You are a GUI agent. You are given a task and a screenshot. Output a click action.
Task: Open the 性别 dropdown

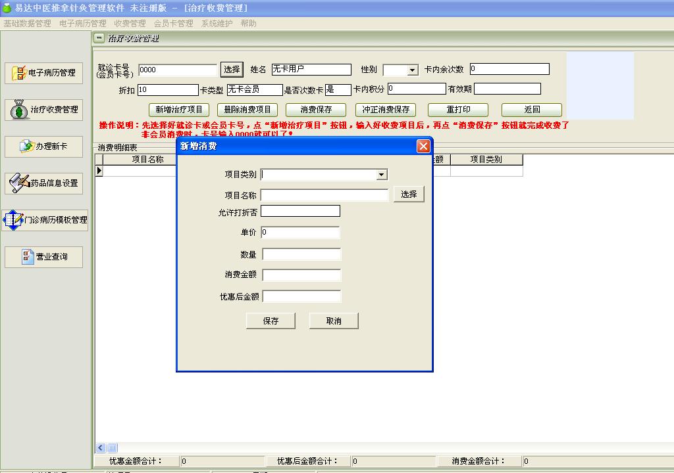click(x=413, y=70)
